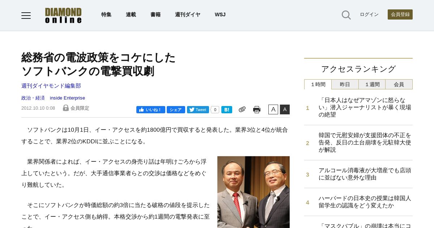This screenshot has height=228, width=434.
Task: Open the 政治・経済 category link
Action: click(x=33, y=98)
